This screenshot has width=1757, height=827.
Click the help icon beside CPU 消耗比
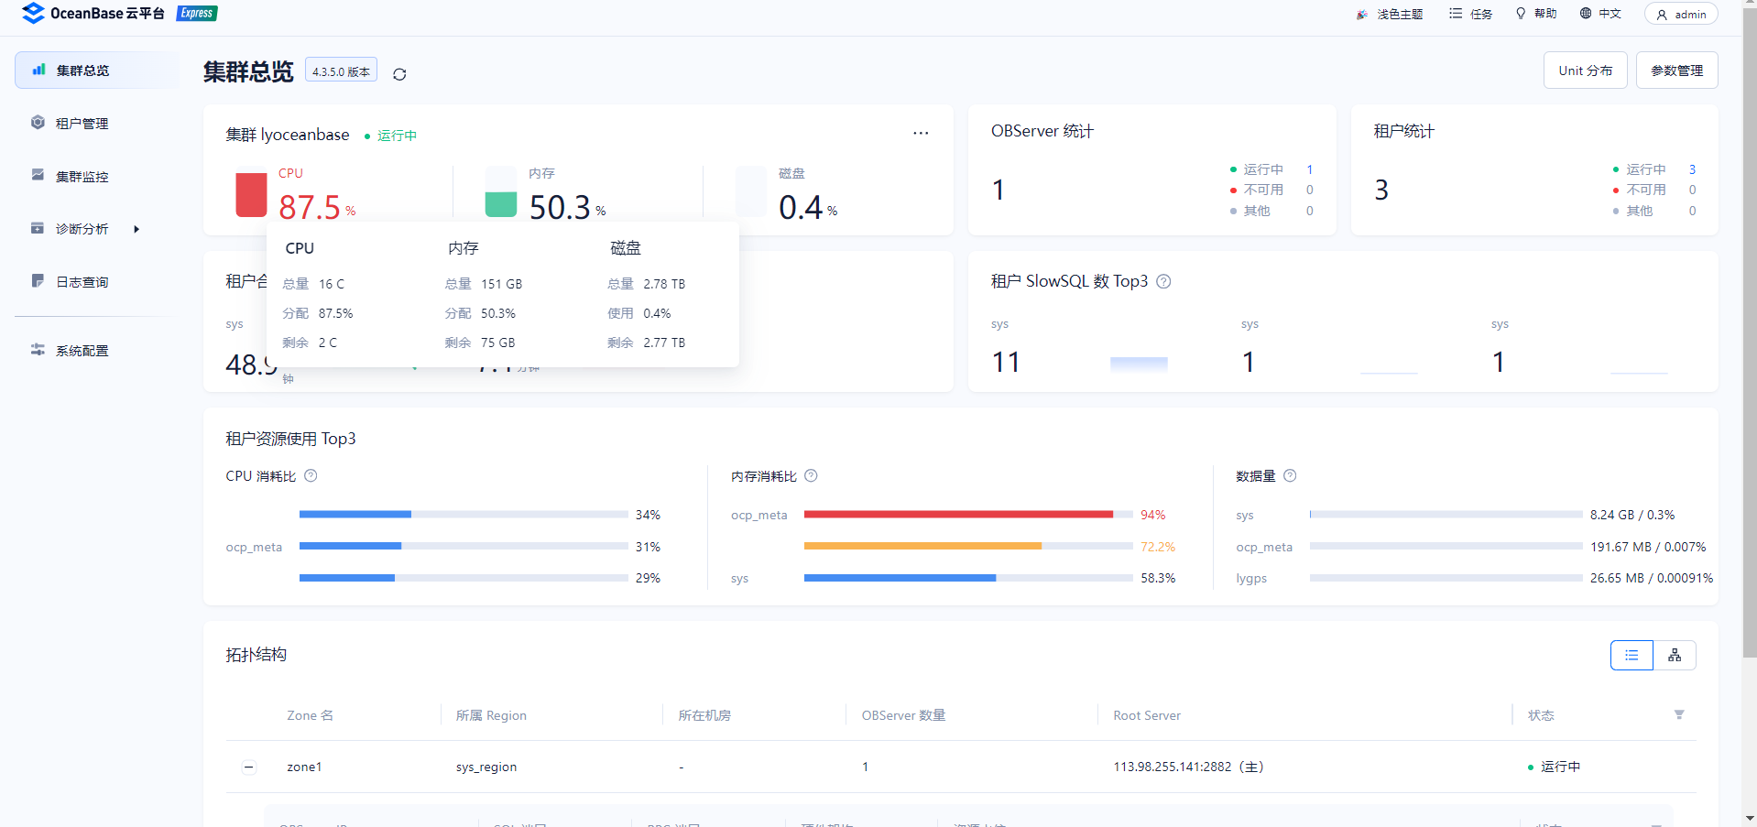tap(311, 475)
